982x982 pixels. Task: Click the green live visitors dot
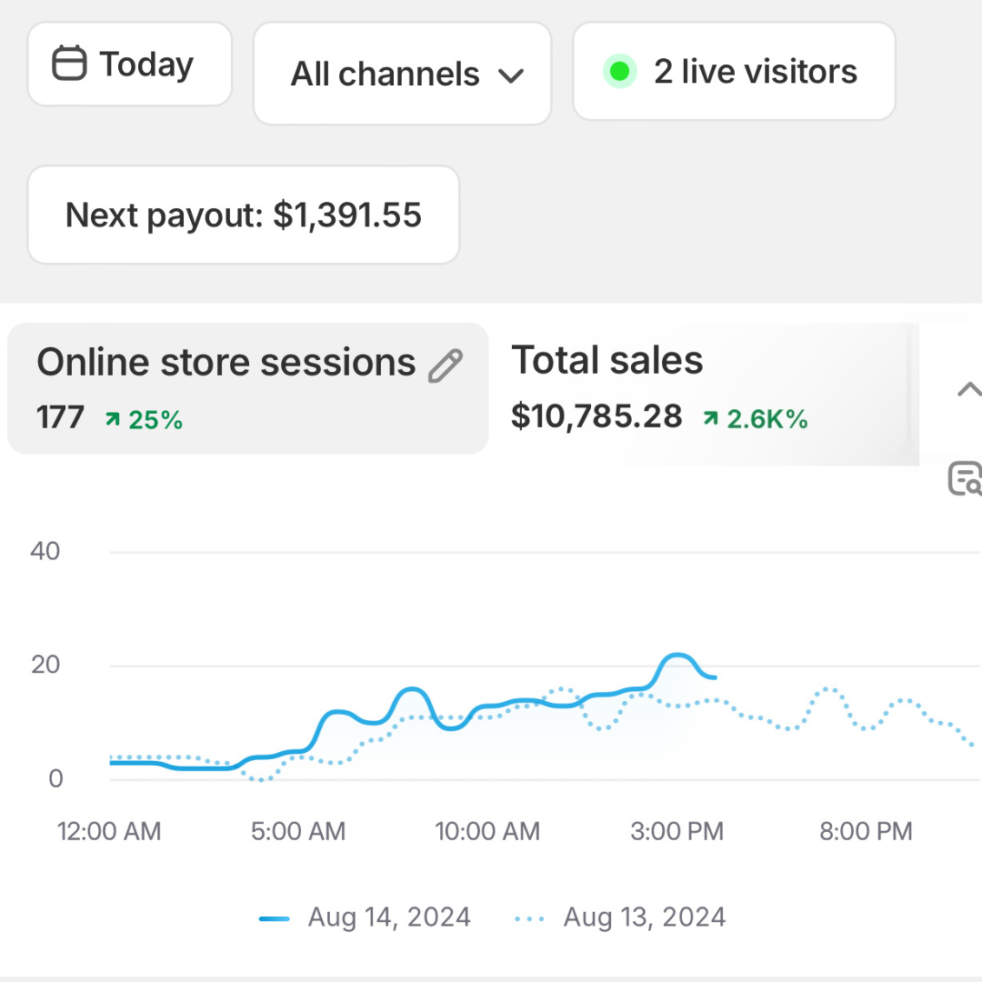(620, 72)
